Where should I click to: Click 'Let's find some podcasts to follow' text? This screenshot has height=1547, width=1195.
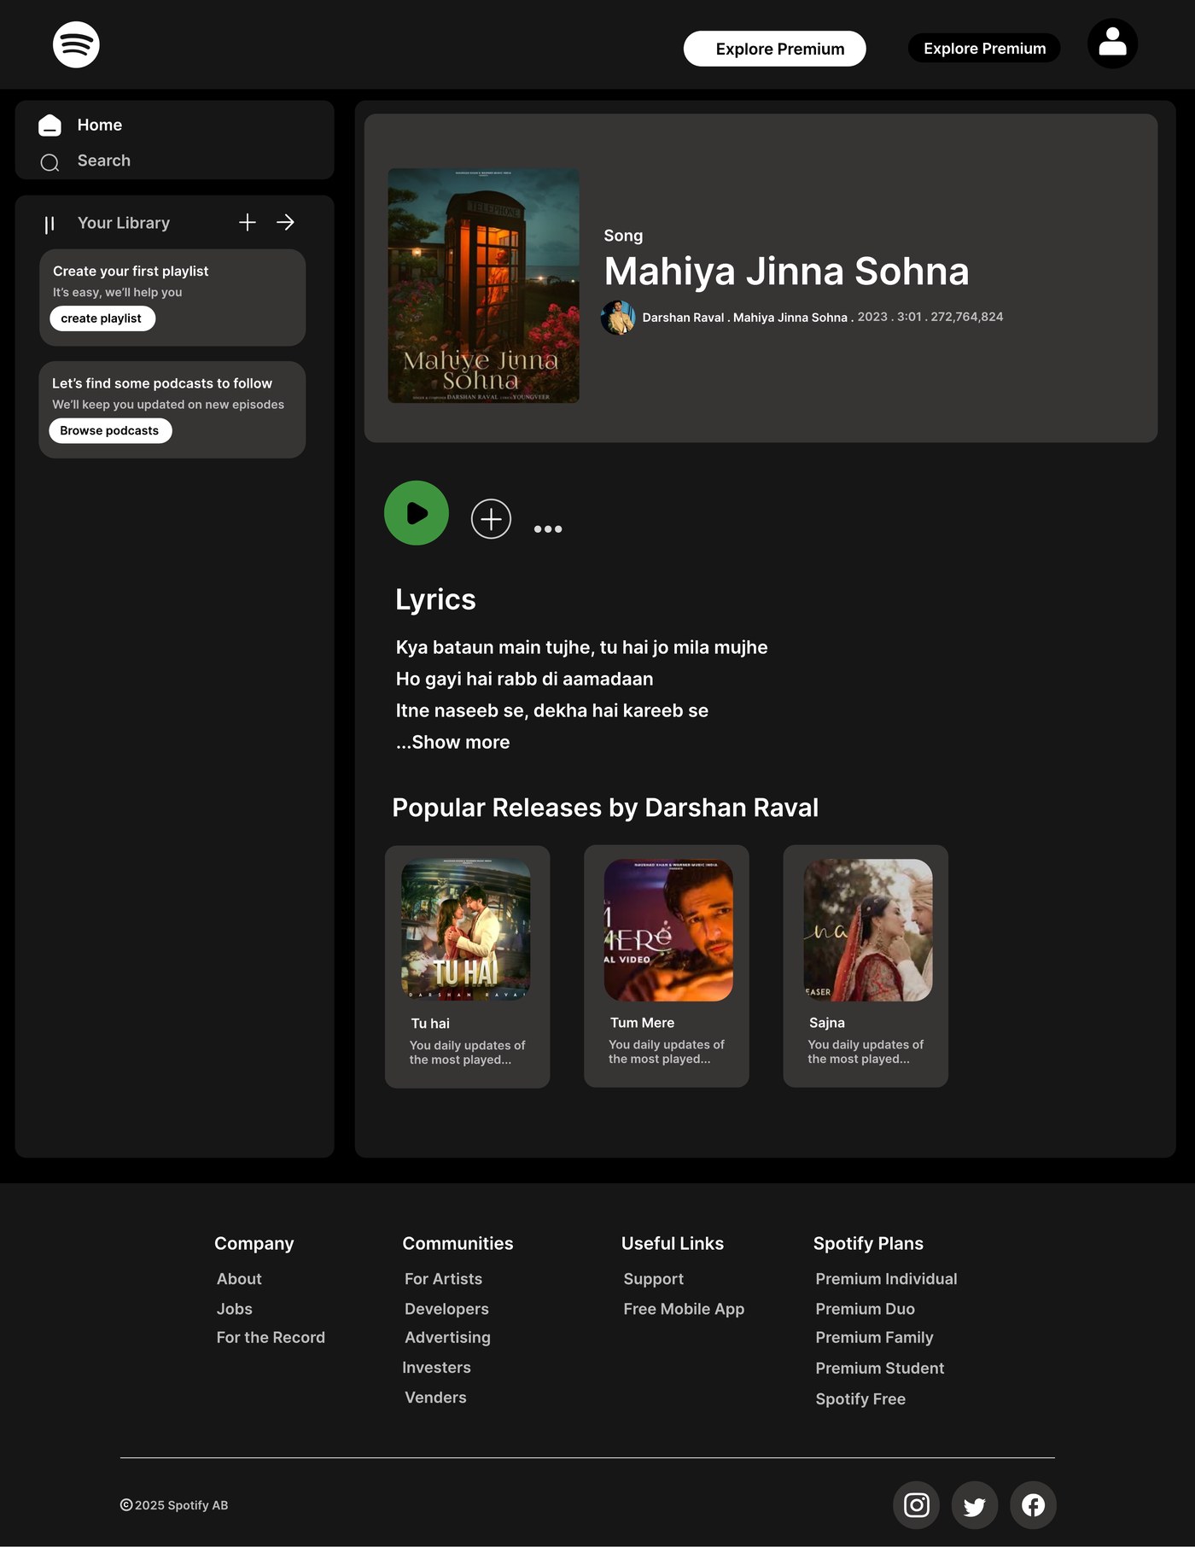(x=162, y=383)
